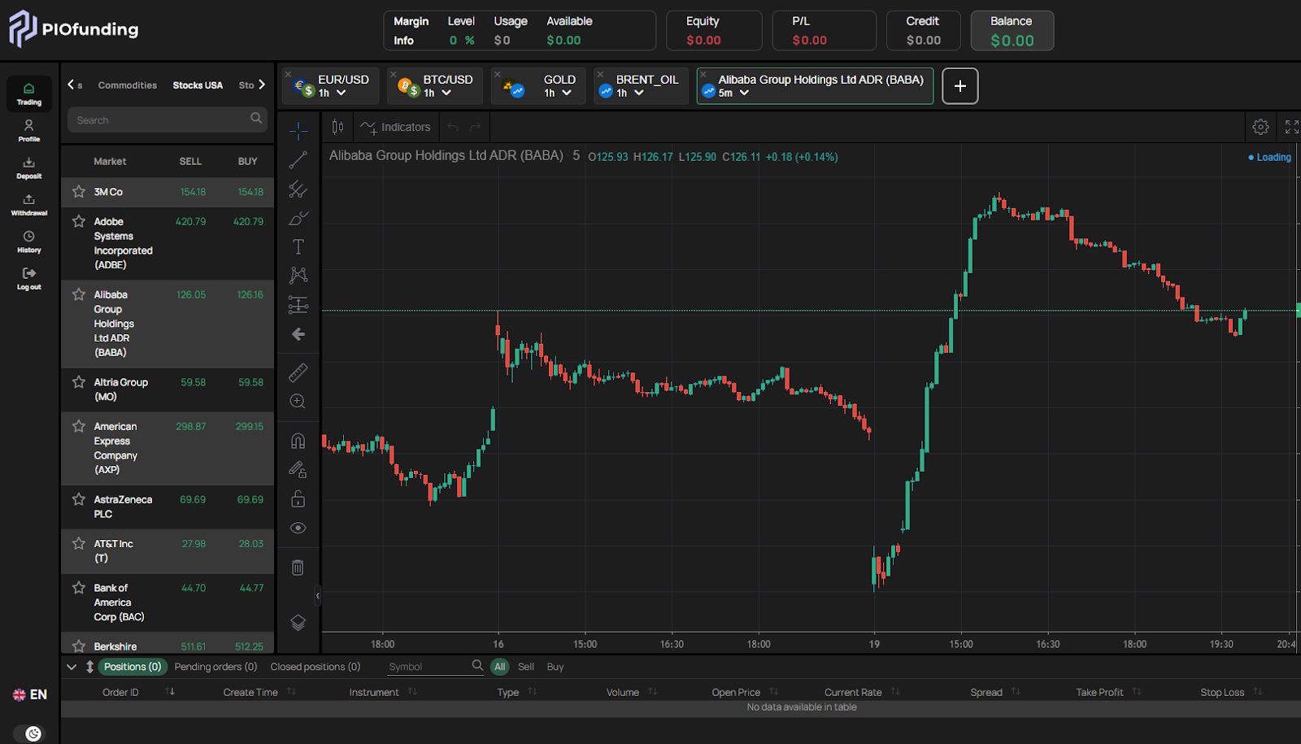Click the Balance $0.00 box
The width and height of the screenshot is (1301, 744).
tap(1012, 31)
